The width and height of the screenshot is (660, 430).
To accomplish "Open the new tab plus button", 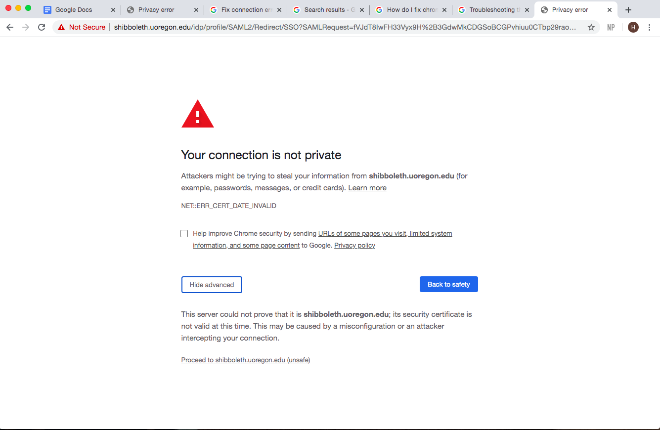I will (x=628, y=10).
